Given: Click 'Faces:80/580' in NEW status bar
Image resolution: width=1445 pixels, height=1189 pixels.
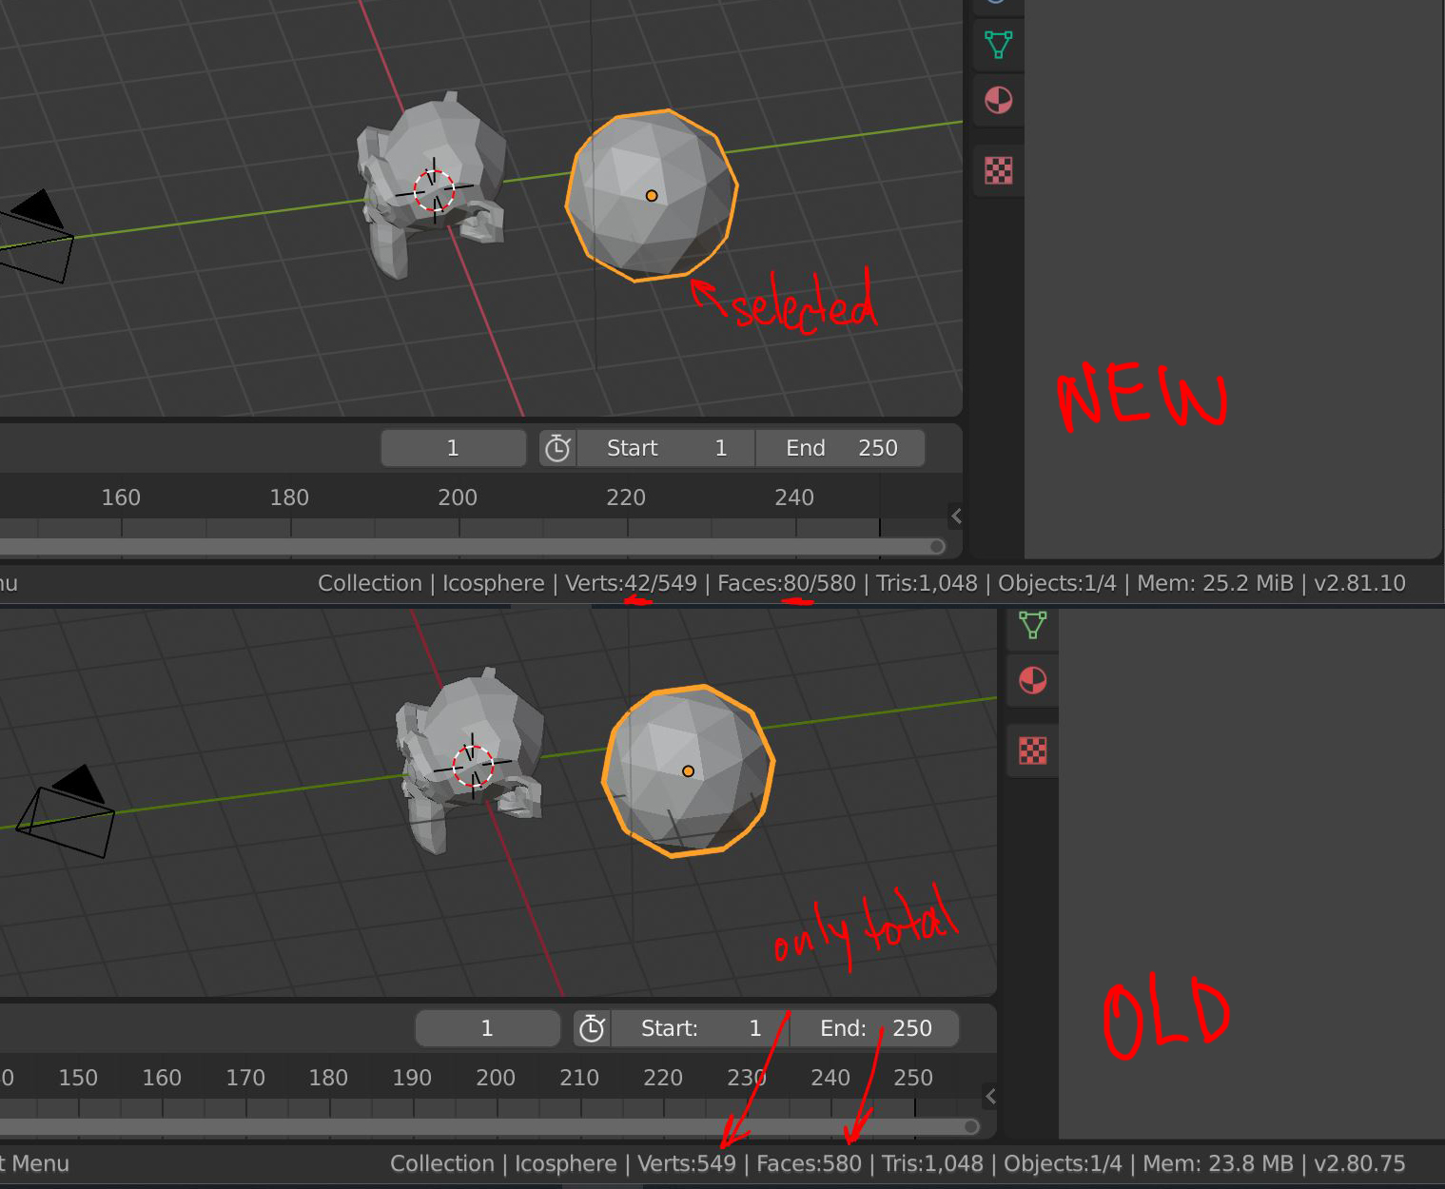Looking at the screenshot, I should pyautogui.click(x=787, y=583).
